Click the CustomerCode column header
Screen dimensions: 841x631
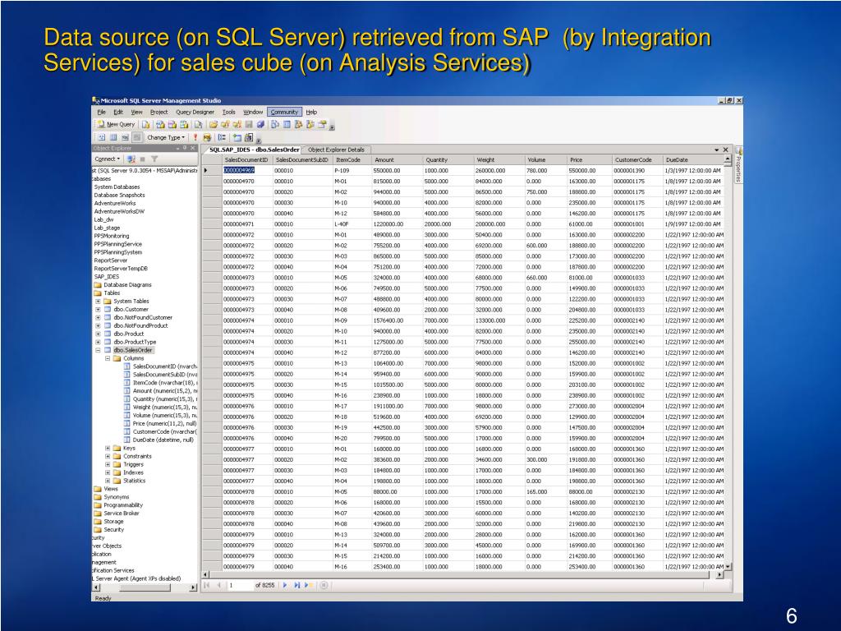click(x=637, y=160)
